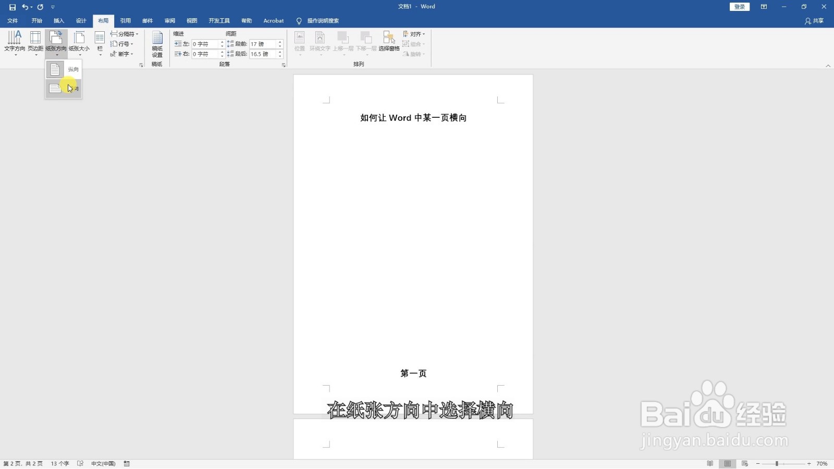Click the left indent 0 字符 field

(205, 44)
